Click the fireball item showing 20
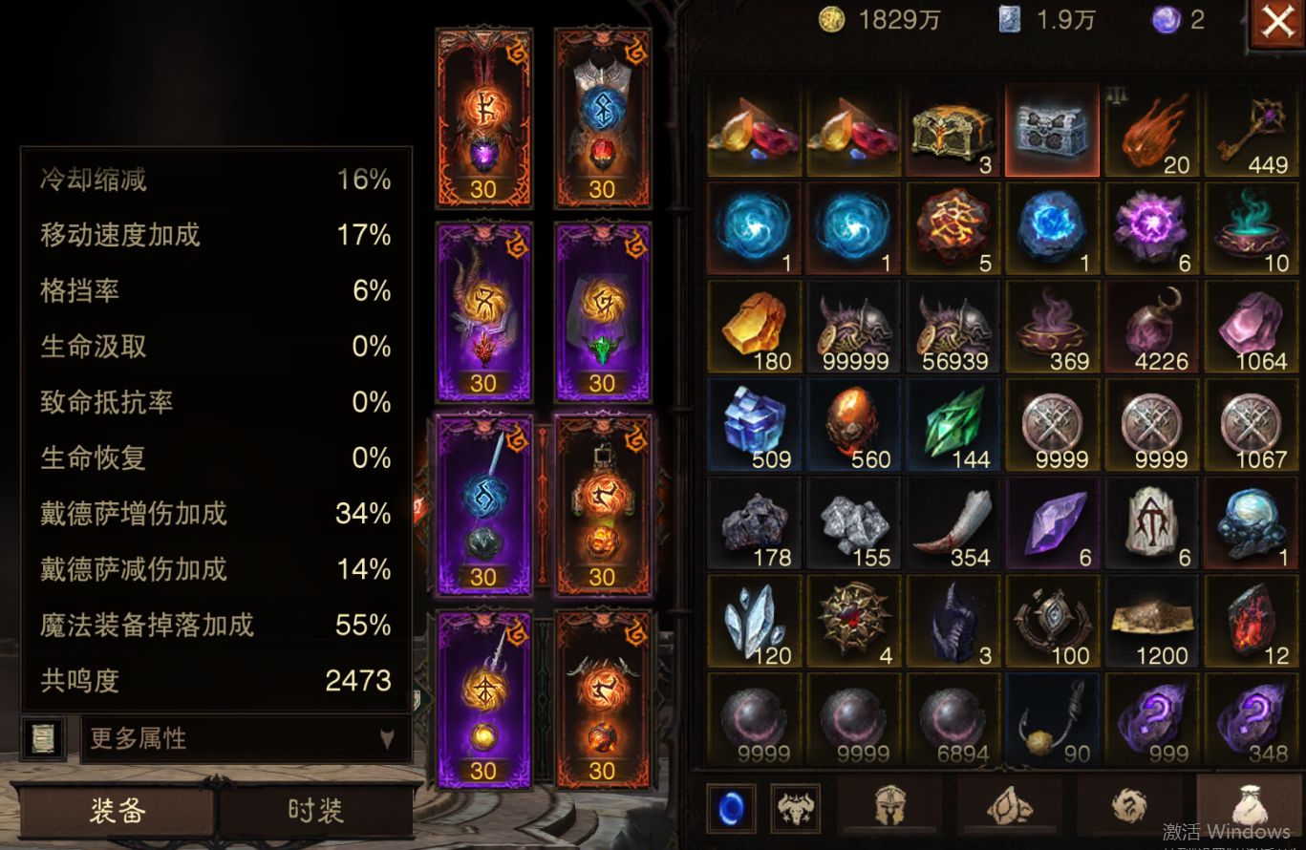Image resolution: width=1306 pixels, height=850 pixels. point(1151,132)
